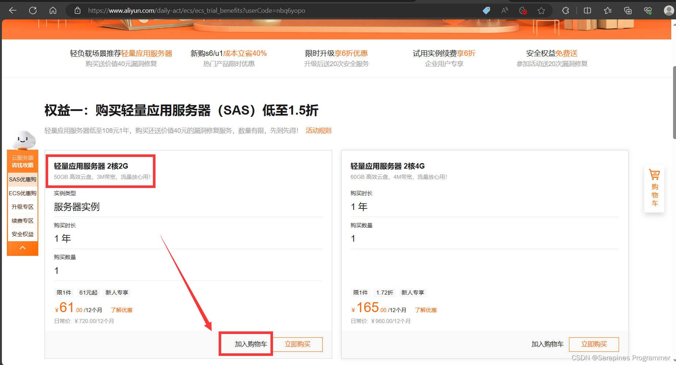Open browser essentials heart icon

click(x=648, y=11)
